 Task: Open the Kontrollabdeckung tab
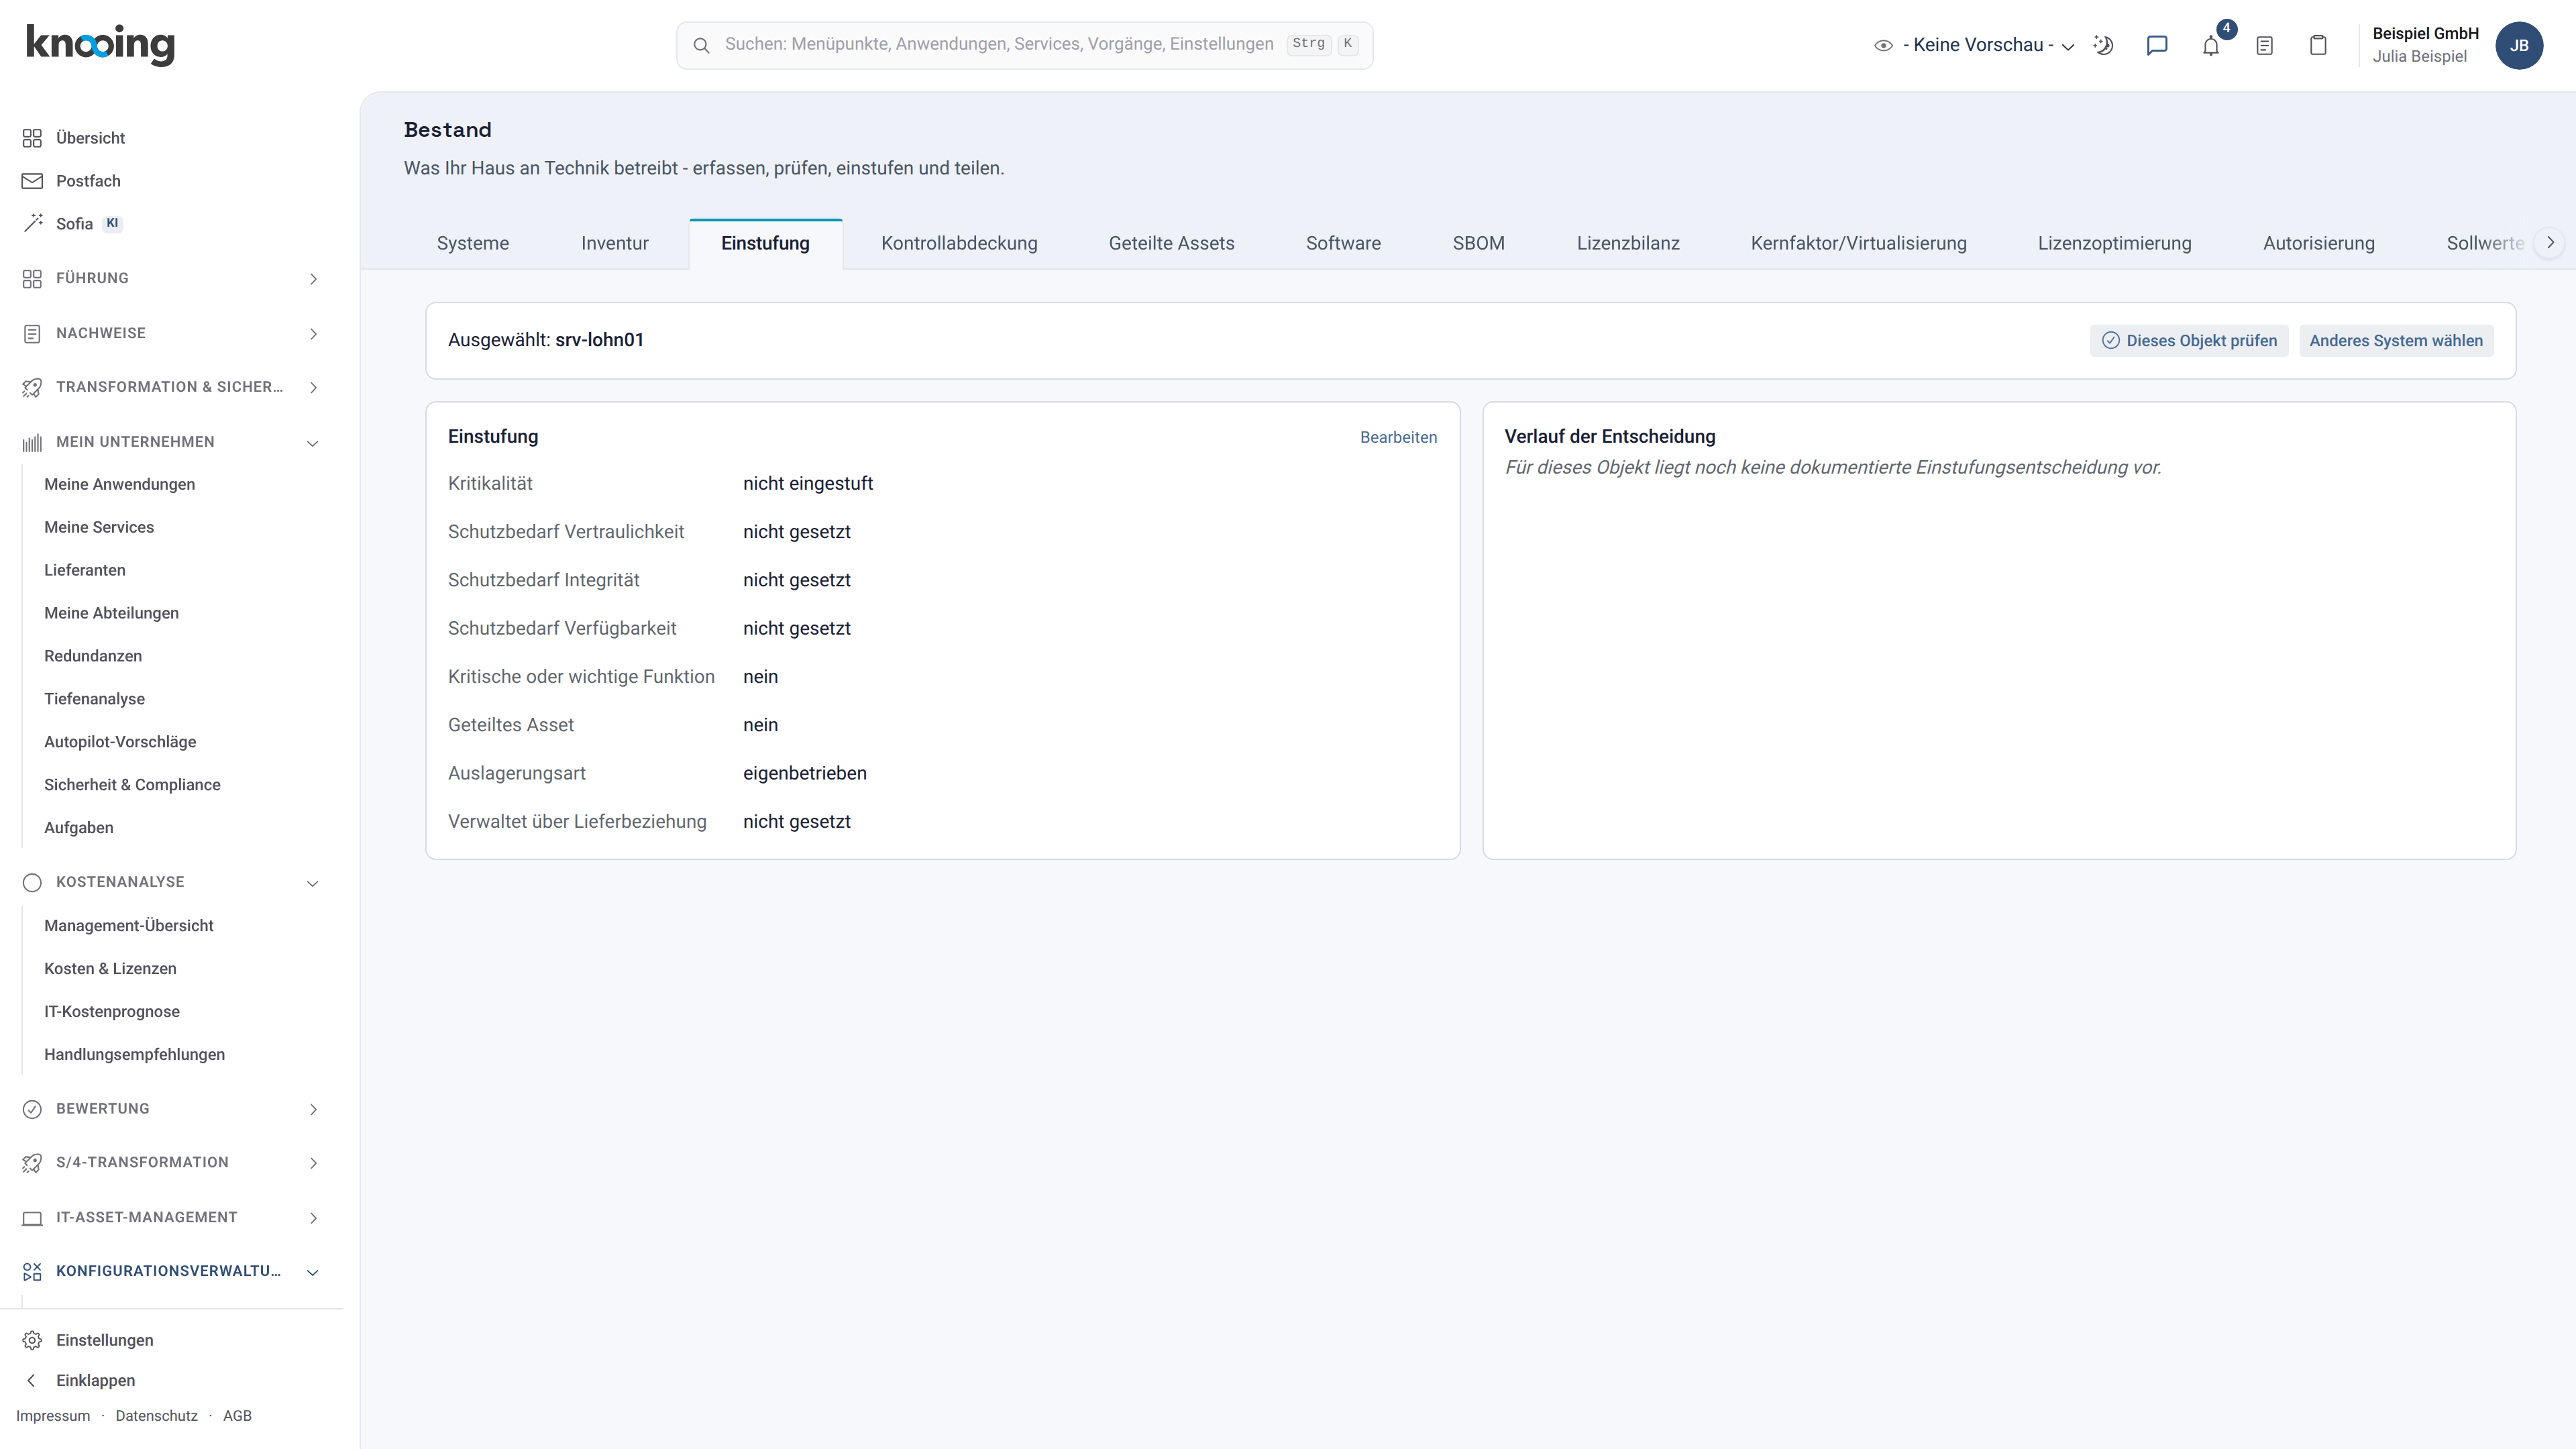coord(959,243)
